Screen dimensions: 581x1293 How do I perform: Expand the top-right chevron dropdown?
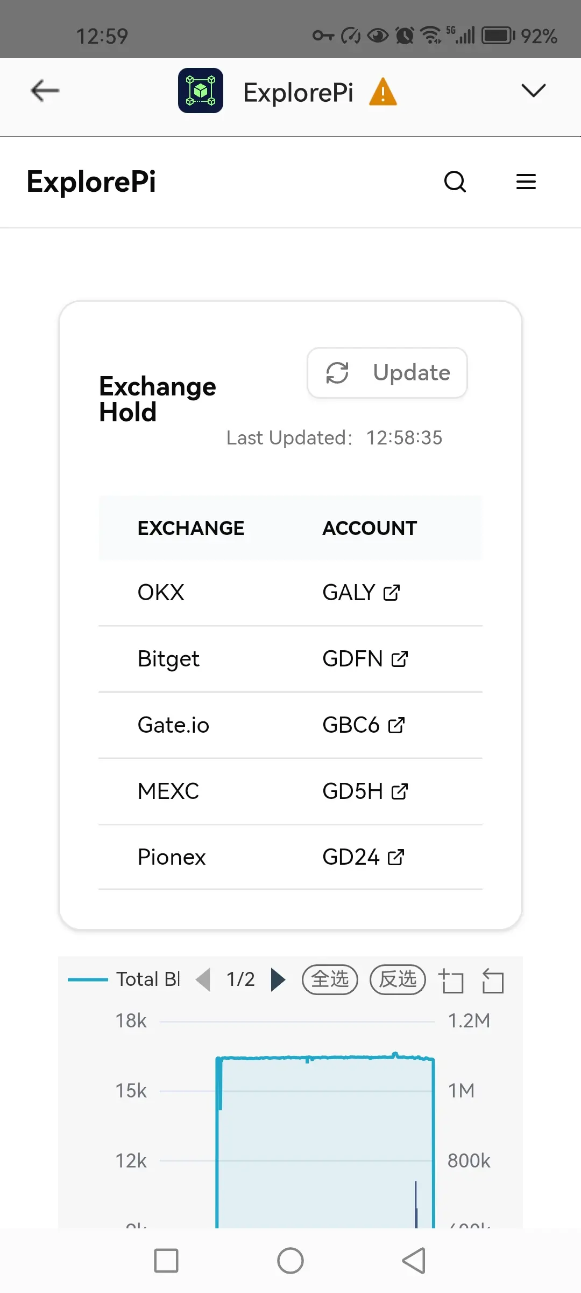coord(534,91)
